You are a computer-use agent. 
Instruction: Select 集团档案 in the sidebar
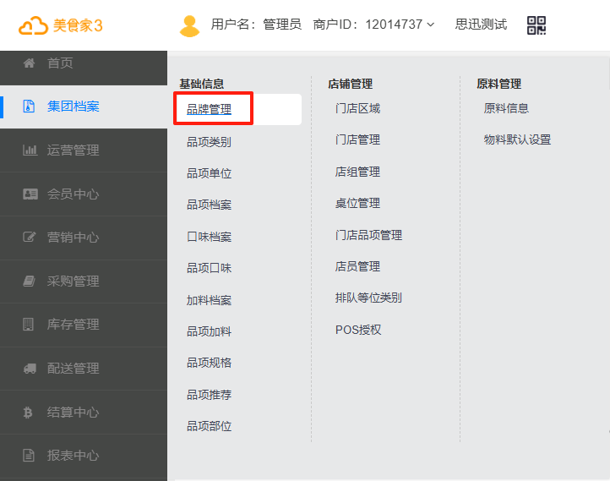click(73, 107)
